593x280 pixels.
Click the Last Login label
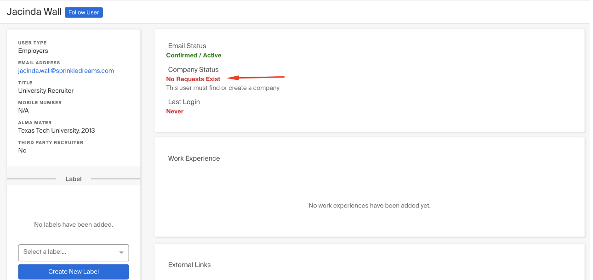[x=184, y=102]
